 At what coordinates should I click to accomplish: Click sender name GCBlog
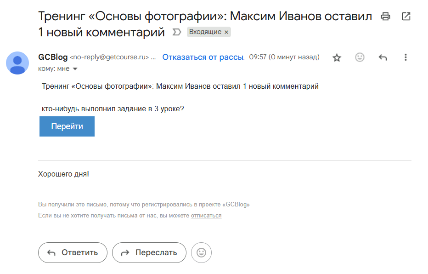coord(53,57)
